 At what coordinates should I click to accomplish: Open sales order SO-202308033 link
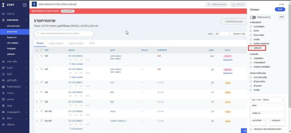[75, 56]
